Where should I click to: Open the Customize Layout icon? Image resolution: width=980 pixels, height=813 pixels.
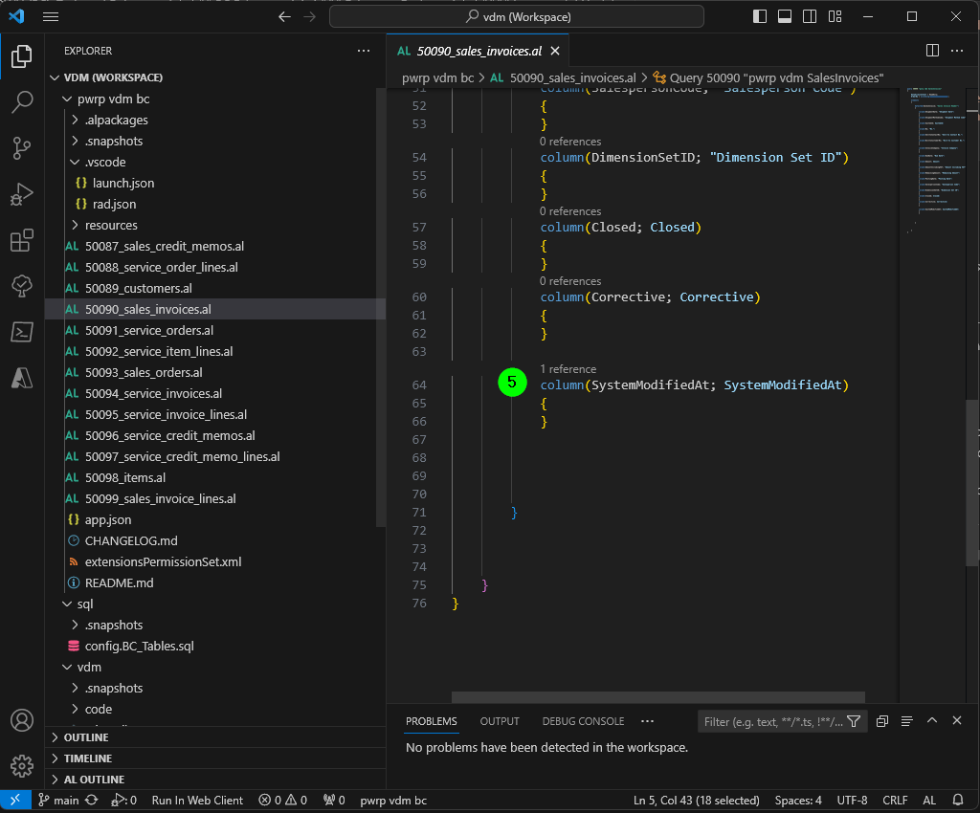(835, 17)
